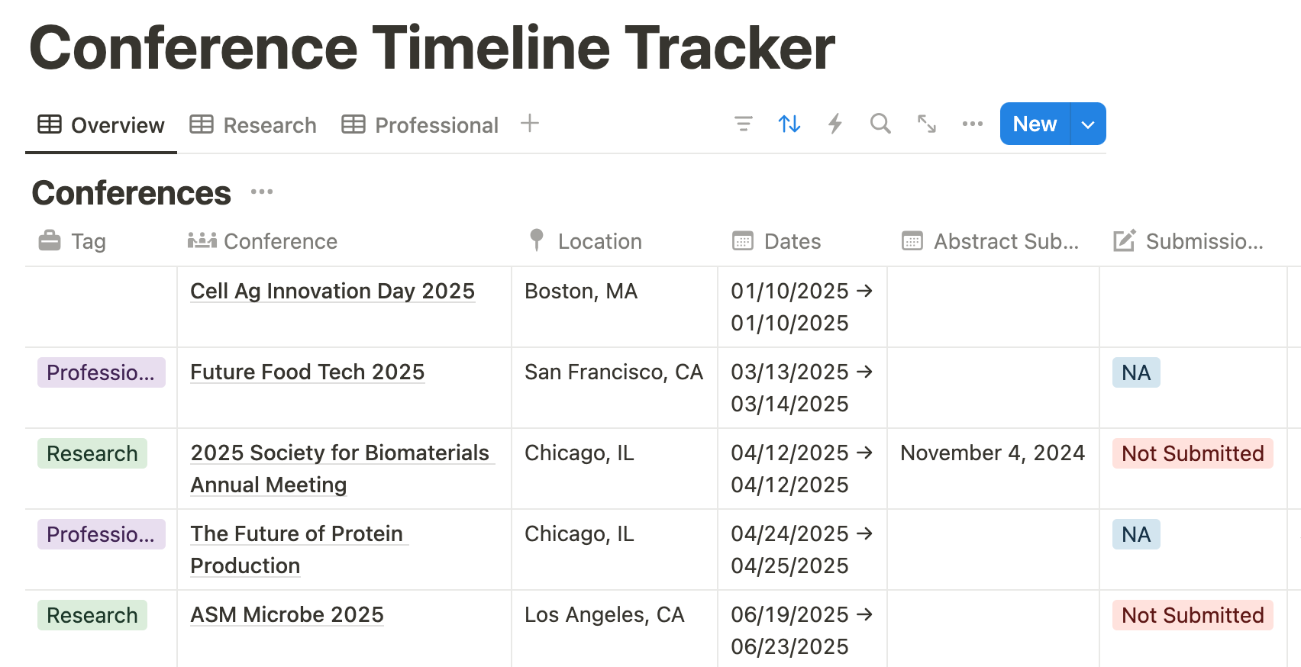Click the briefcase icon on Tag column

tap(50, 240)
